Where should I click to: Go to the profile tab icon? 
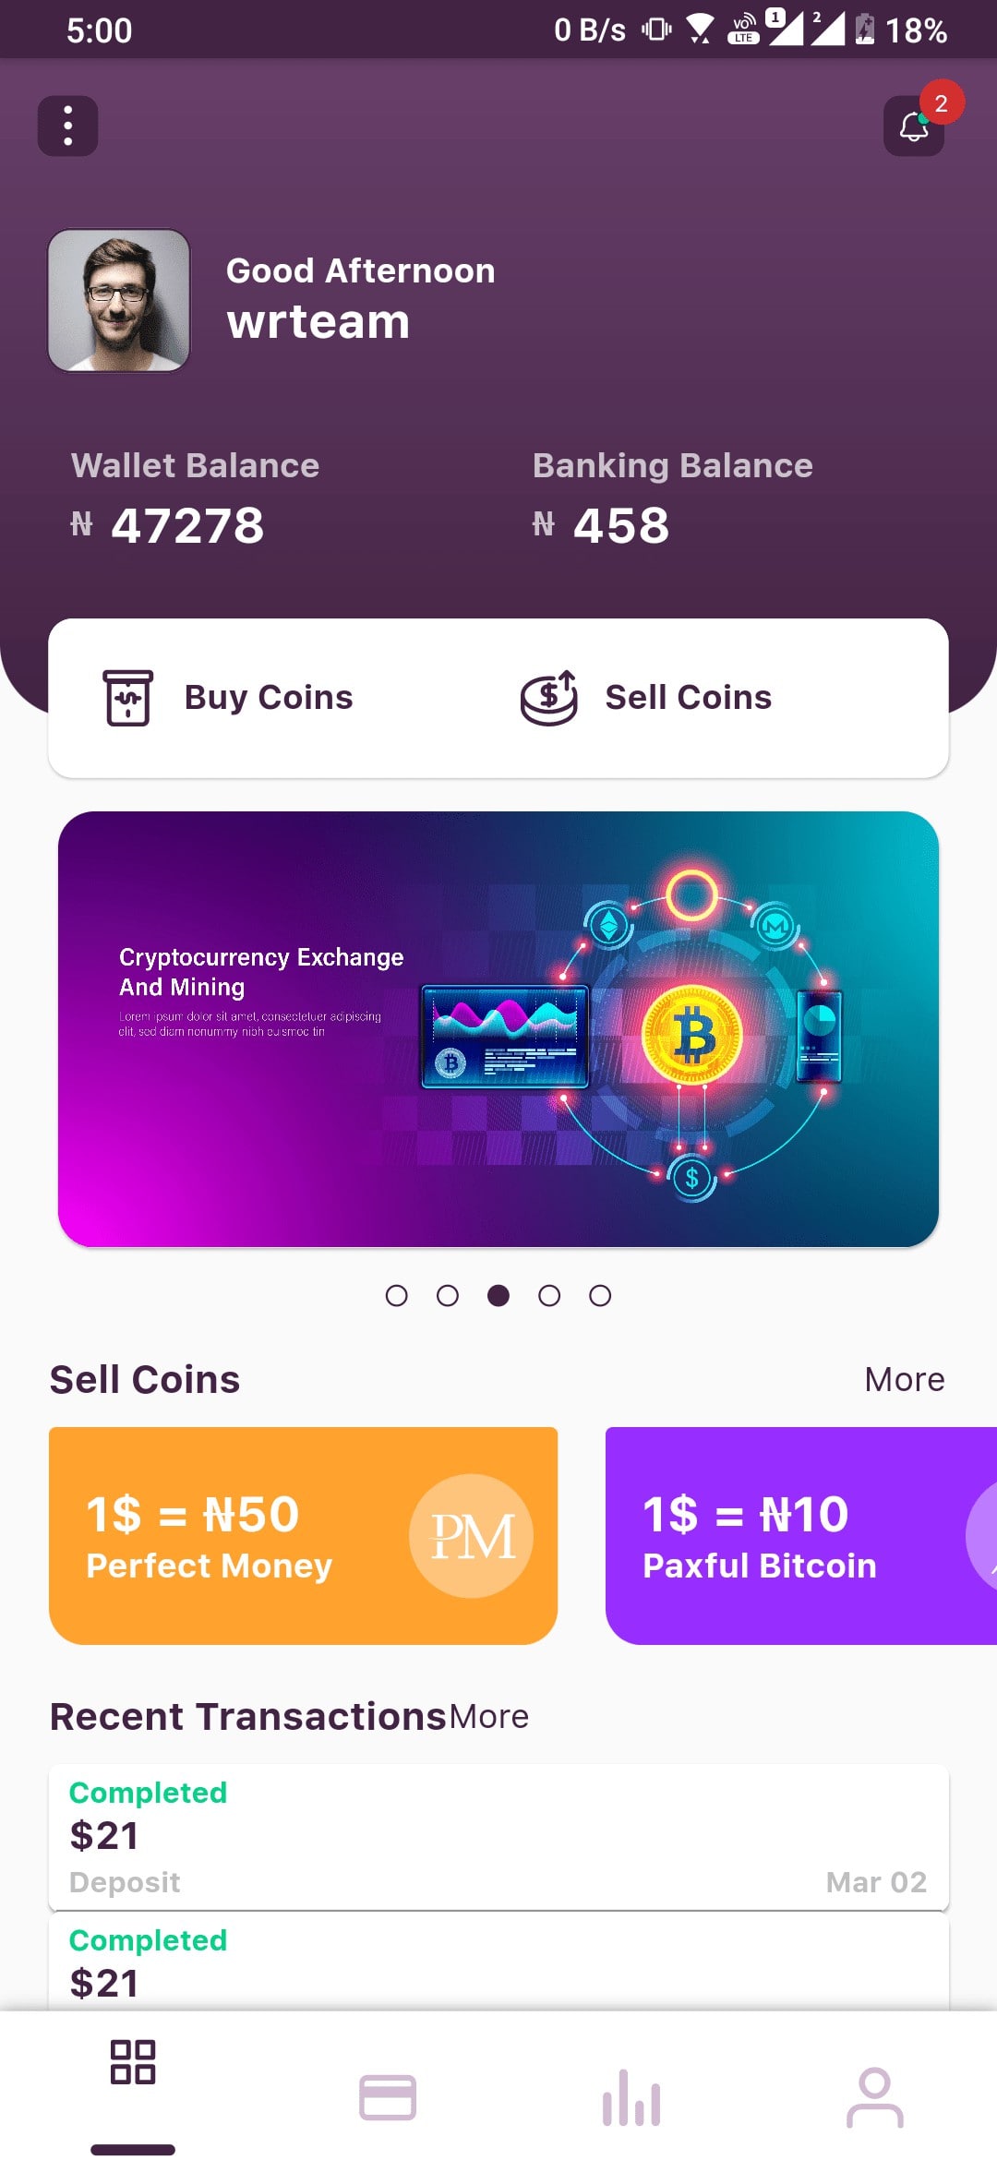pos(874,2097)
